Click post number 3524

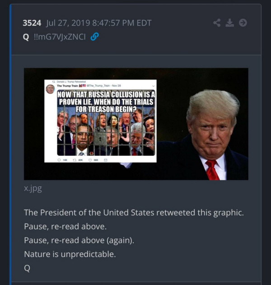(32, 23)
